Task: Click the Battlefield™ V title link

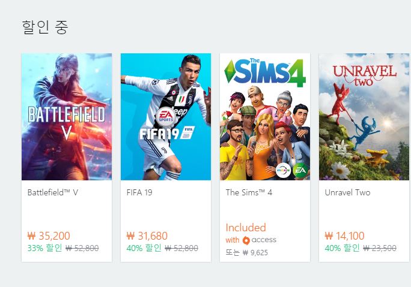Action: (x=53, y=192)
